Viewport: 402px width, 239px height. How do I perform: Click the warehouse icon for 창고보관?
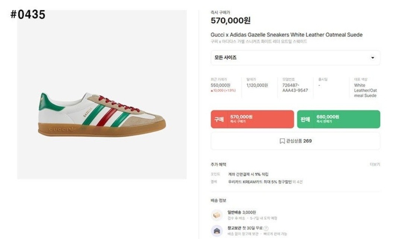217,230
